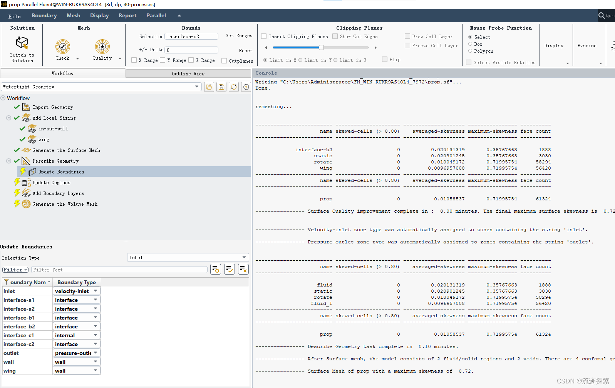Click the Selection field showing interface-c2
Viewport: 615px width, 388px height.
coord(191,36)
